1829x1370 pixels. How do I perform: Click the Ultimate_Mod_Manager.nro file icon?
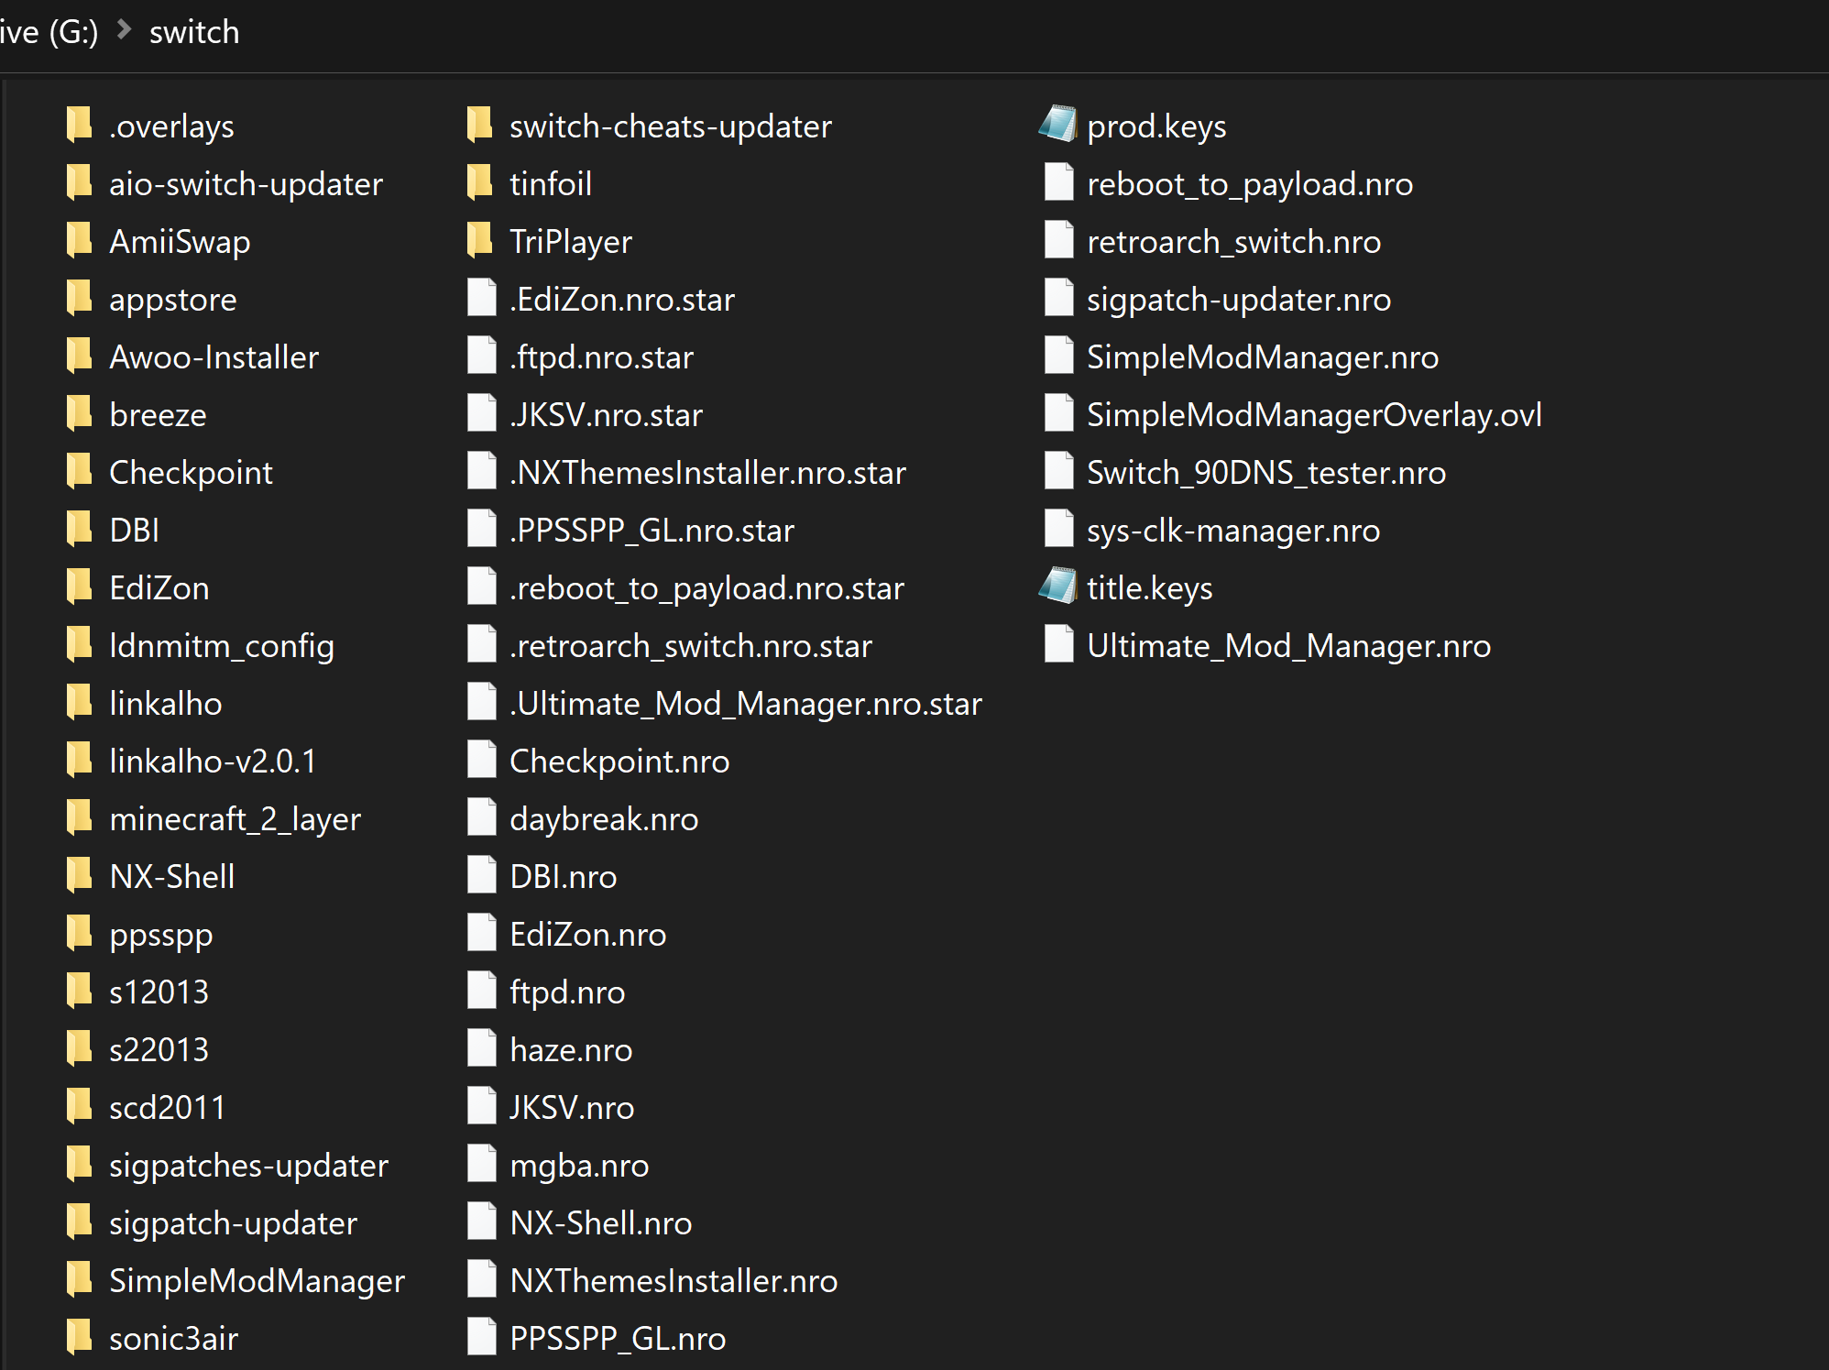tap(1059, 644)
